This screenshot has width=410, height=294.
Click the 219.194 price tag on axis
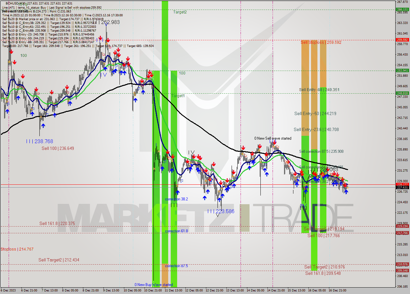pos(403,226)
